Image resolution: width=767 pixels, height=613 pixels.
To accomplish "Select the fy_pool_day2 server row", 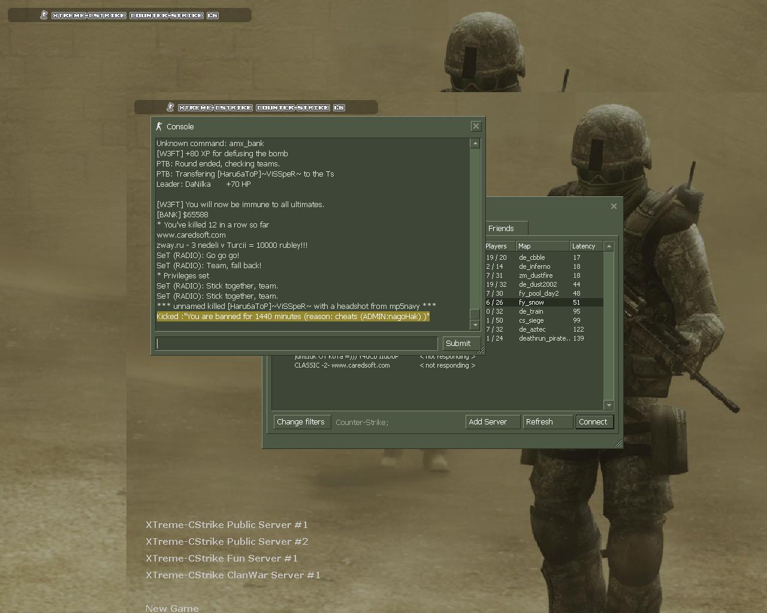I will [543, 293].
